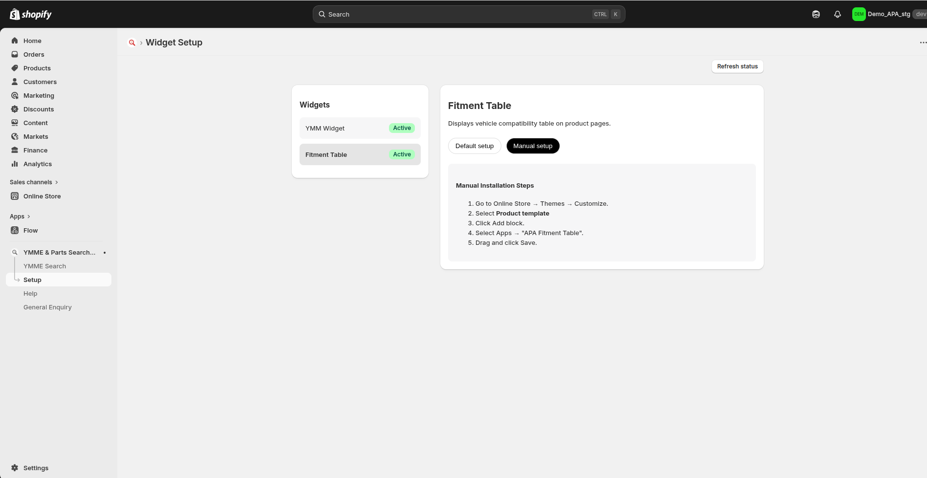Click the magnifier icon in search bar
The height and width of the screenshot is (478, 927).
click(322, 14)
